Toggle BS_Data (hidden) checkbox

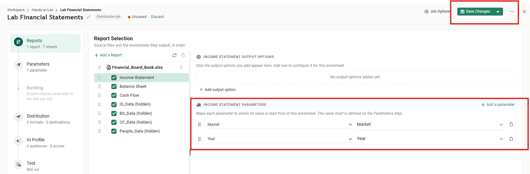[114, 113]
